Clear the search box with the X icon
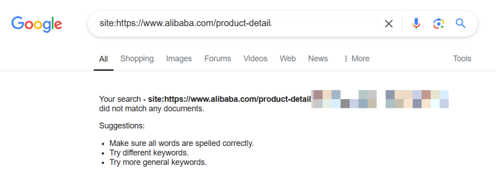496x173 pixels. coord(389,24)
